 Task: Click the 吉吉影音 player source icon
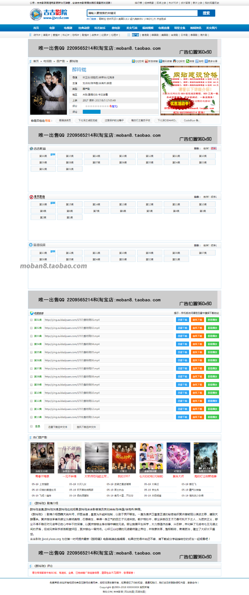tap(32, 149)
